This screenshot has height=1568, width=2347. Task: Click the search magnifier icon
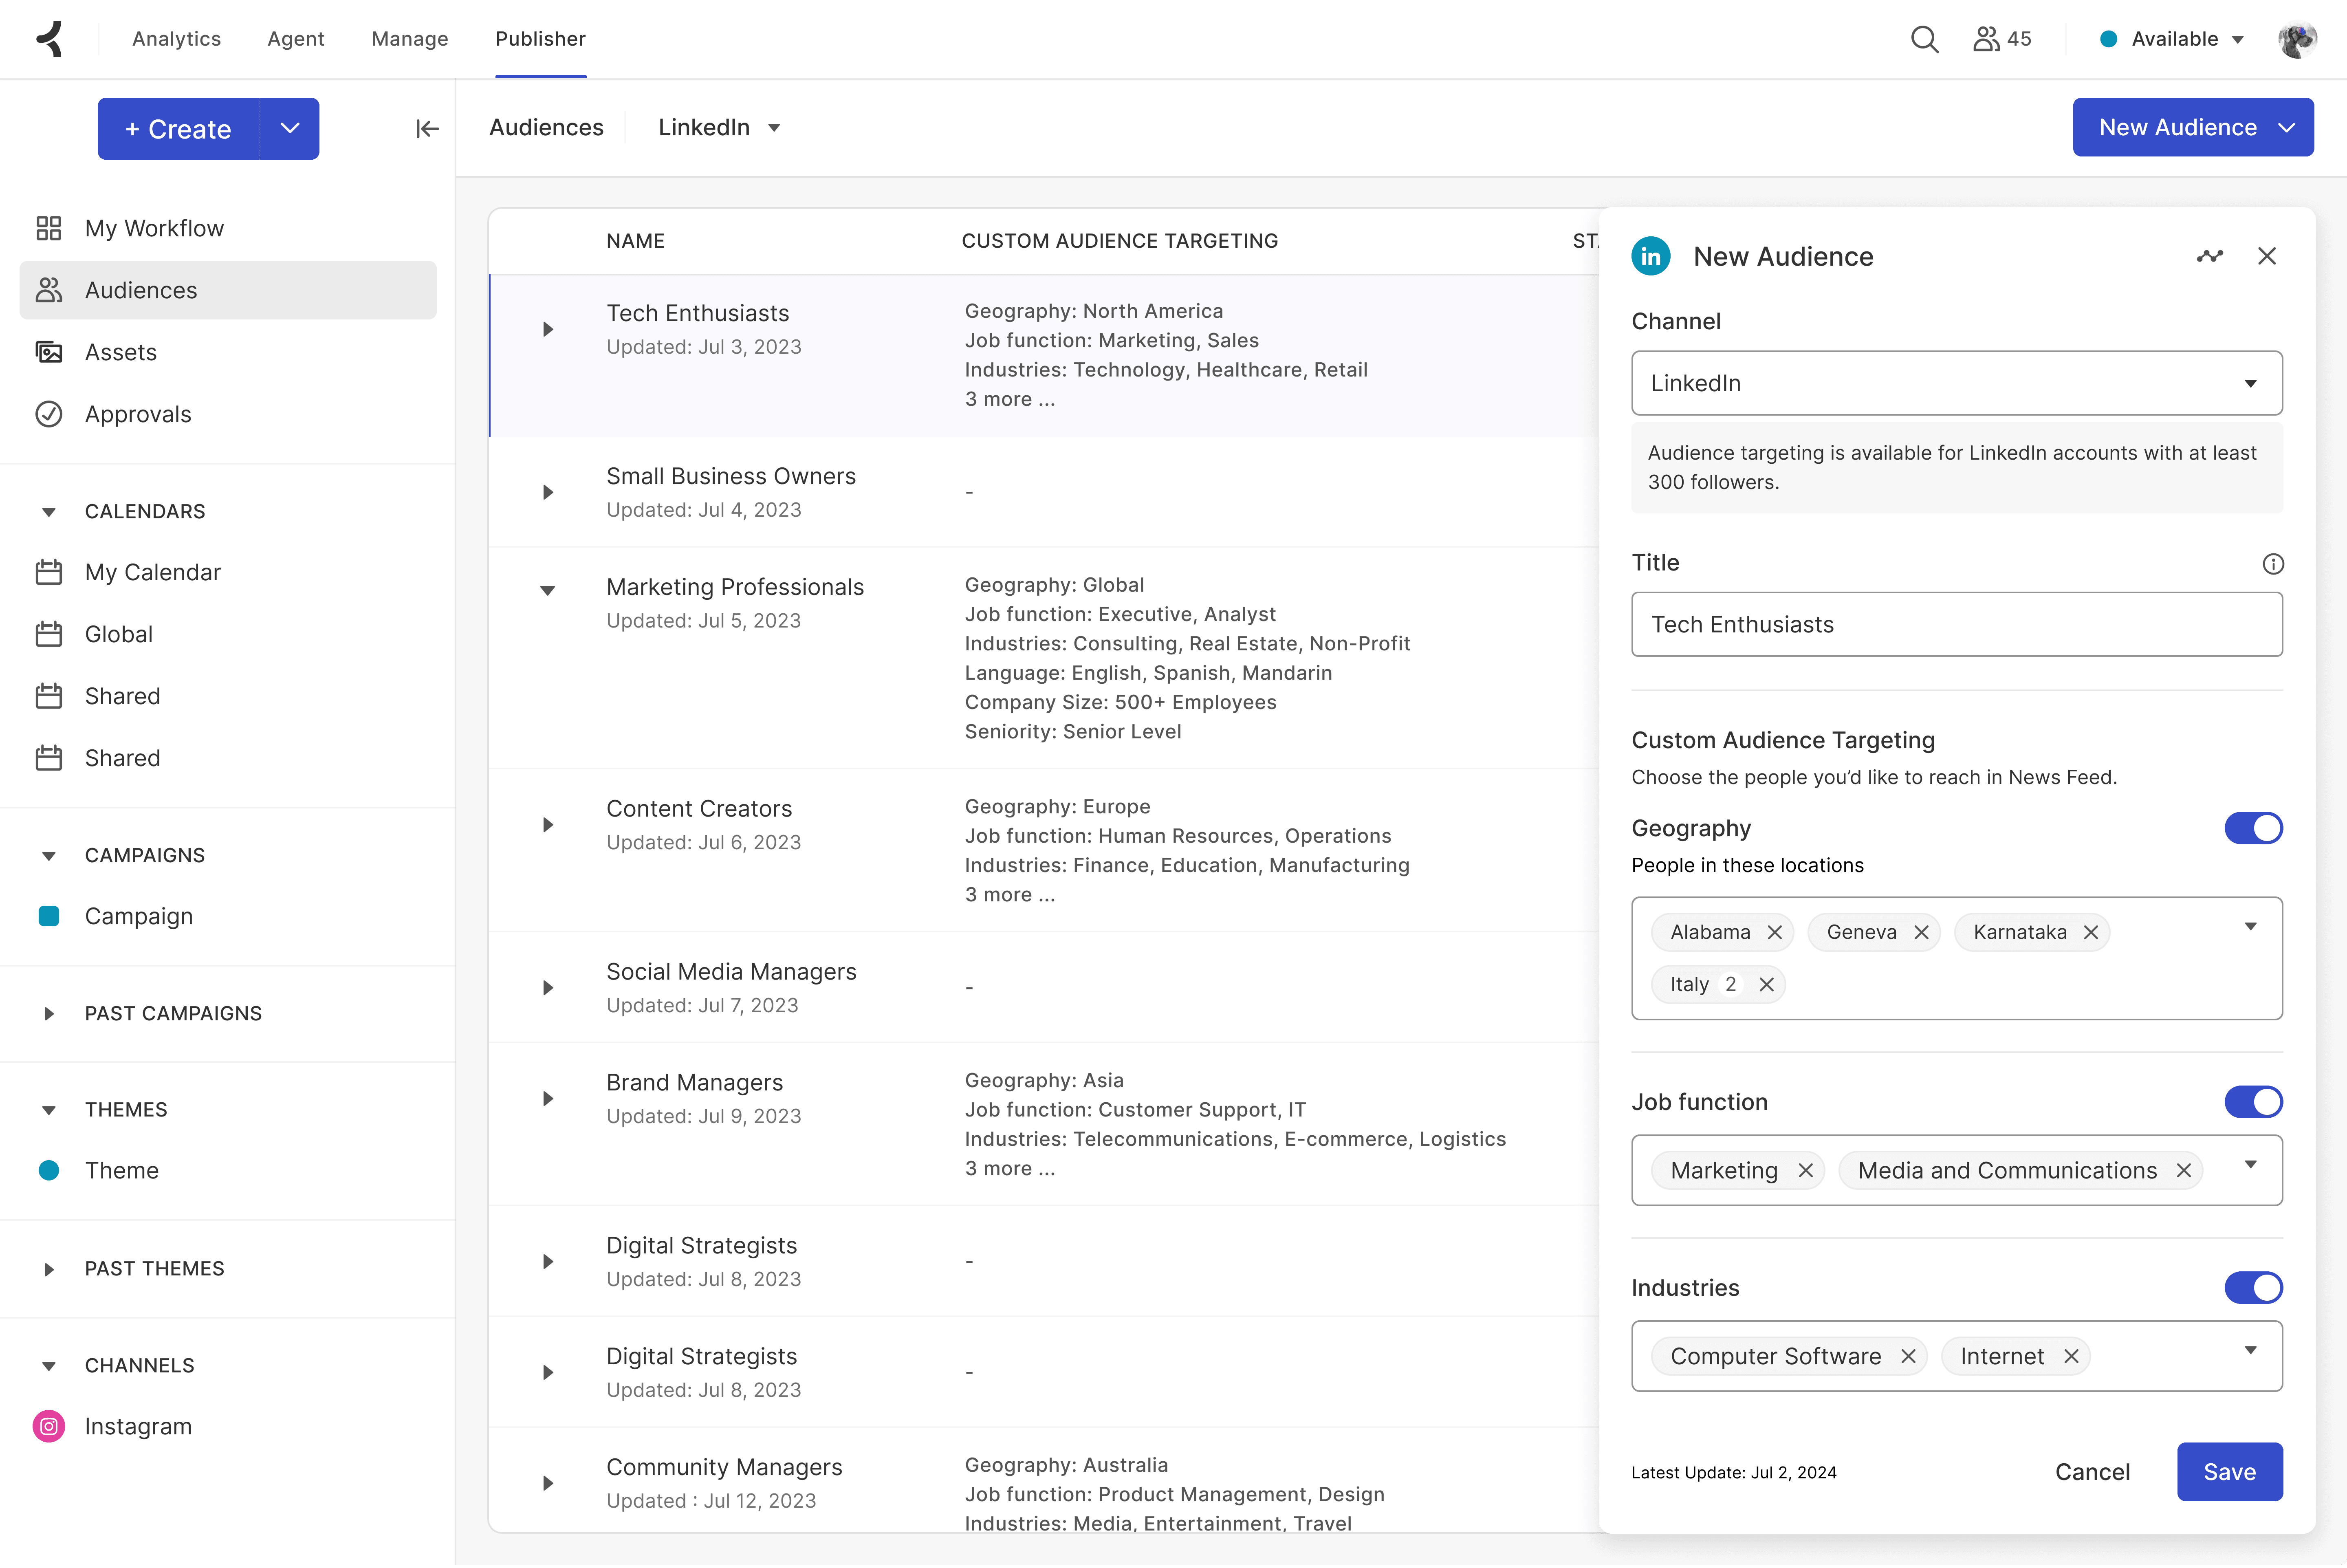coord(1924,39)
